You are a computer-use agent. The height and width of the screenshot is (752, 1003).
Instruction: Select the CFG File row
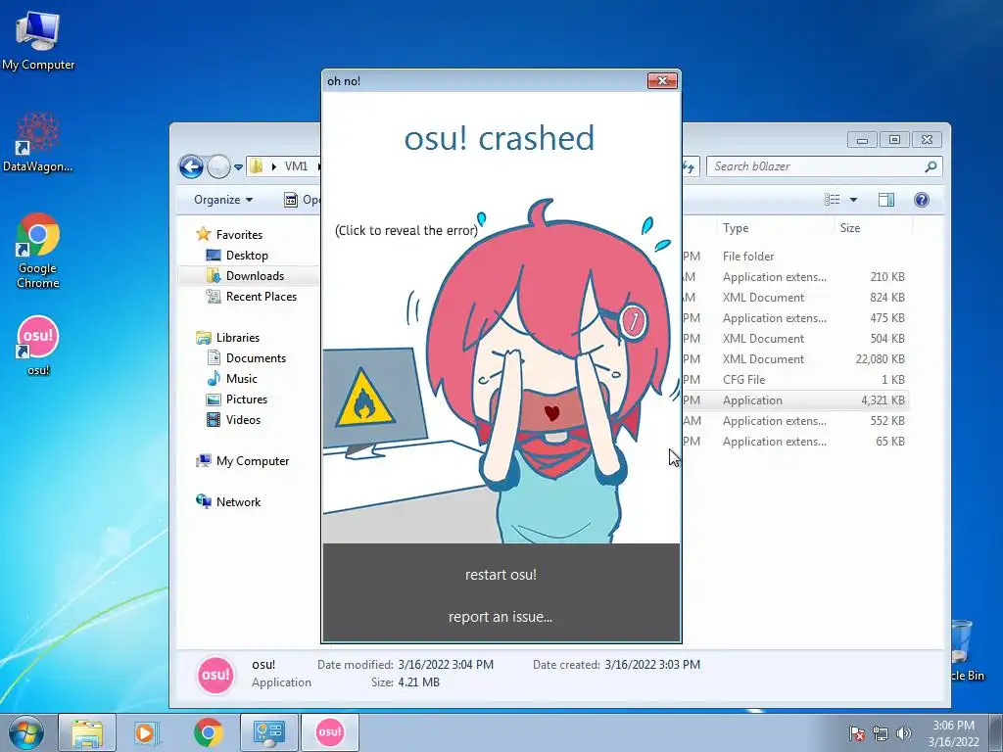795,379
